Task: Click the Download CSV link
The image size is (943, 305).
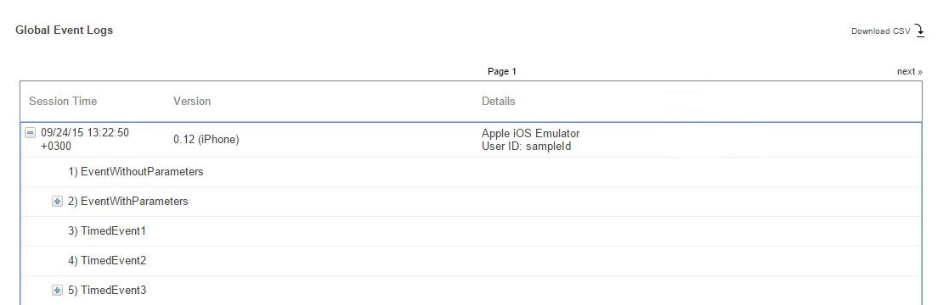Action: coord(880,31)
